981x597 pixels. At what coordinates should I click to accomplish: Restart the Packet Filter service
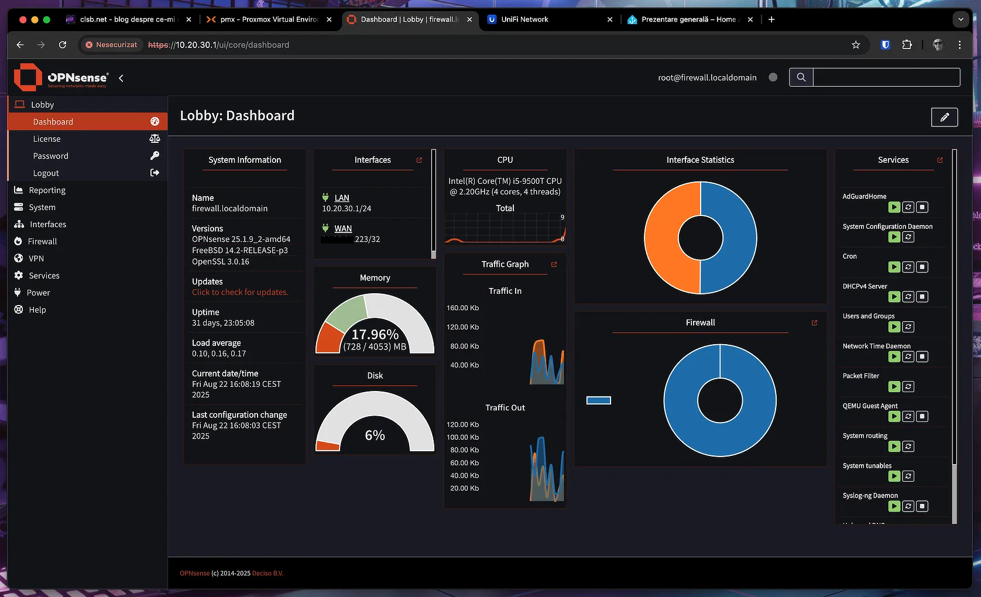click(x=908, y=386)
